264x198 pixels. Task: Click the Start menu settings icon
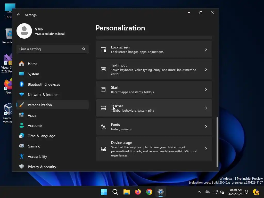[103, 89]
